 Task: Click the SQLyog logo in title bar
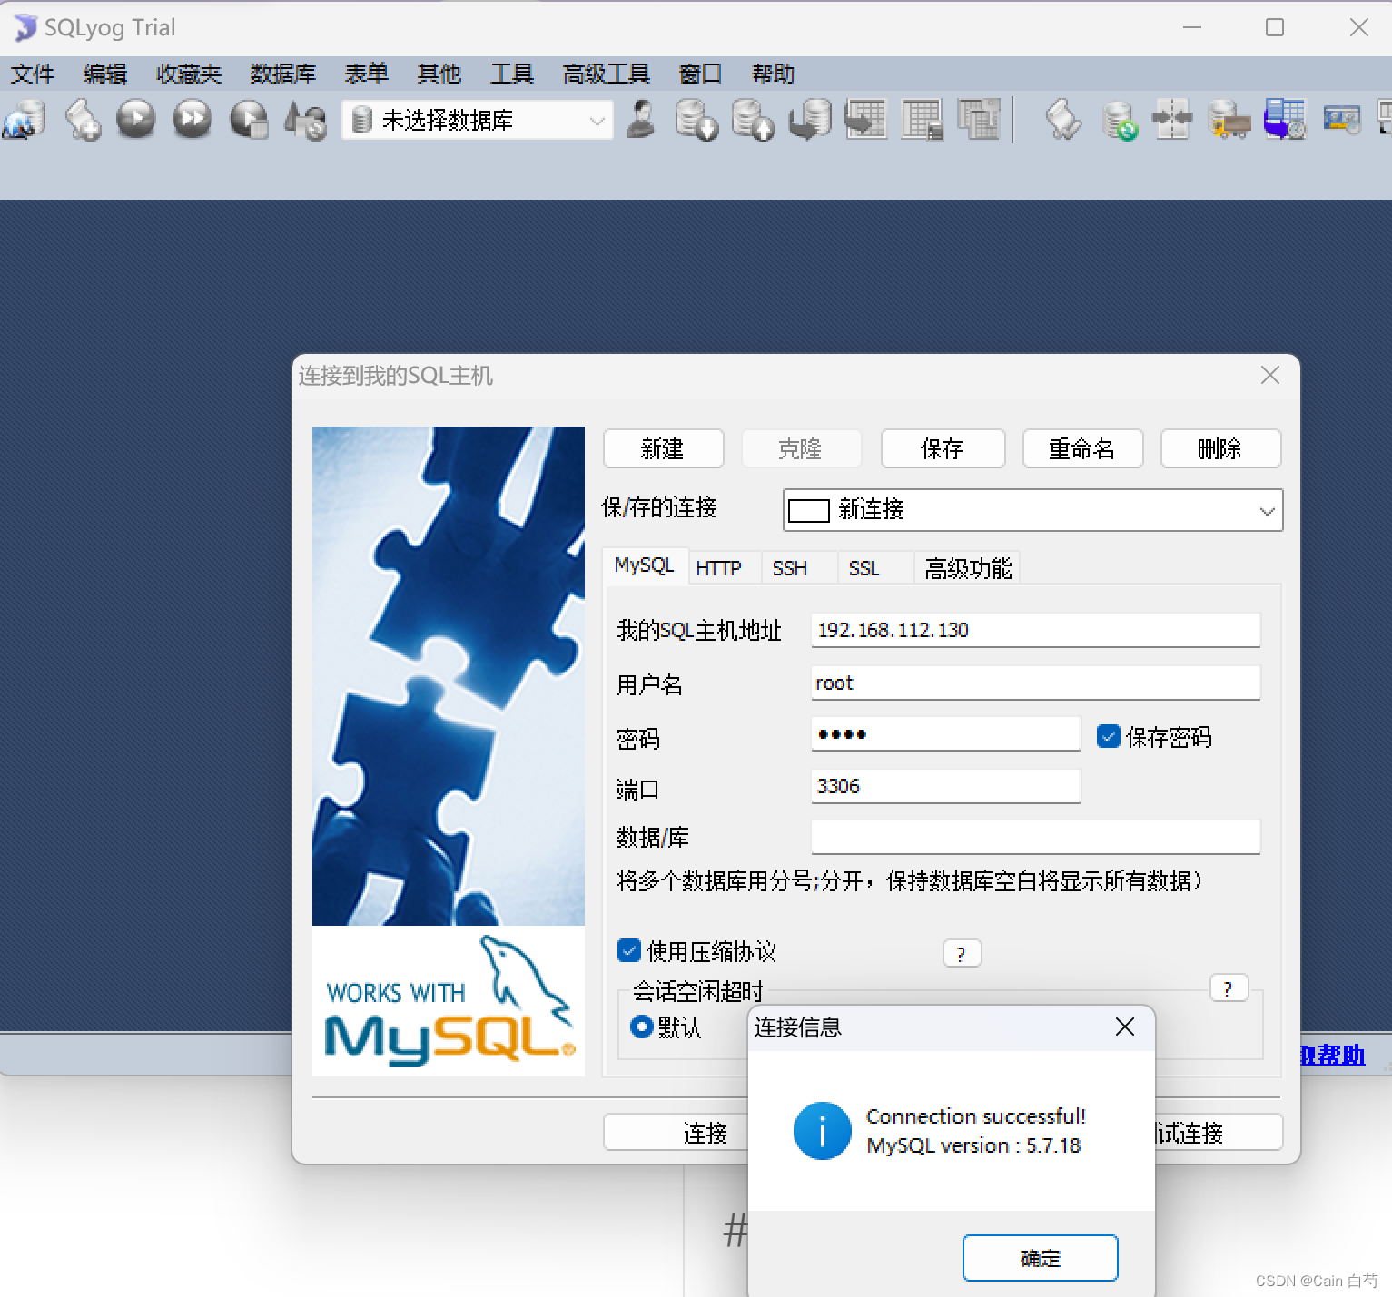(x=24, y=28)
